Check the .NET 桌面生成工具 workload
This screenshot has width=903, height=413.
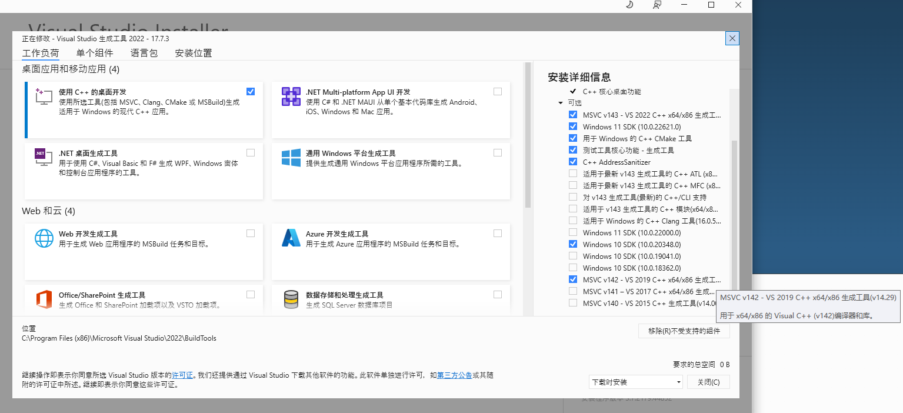click(x=251, y=152)
